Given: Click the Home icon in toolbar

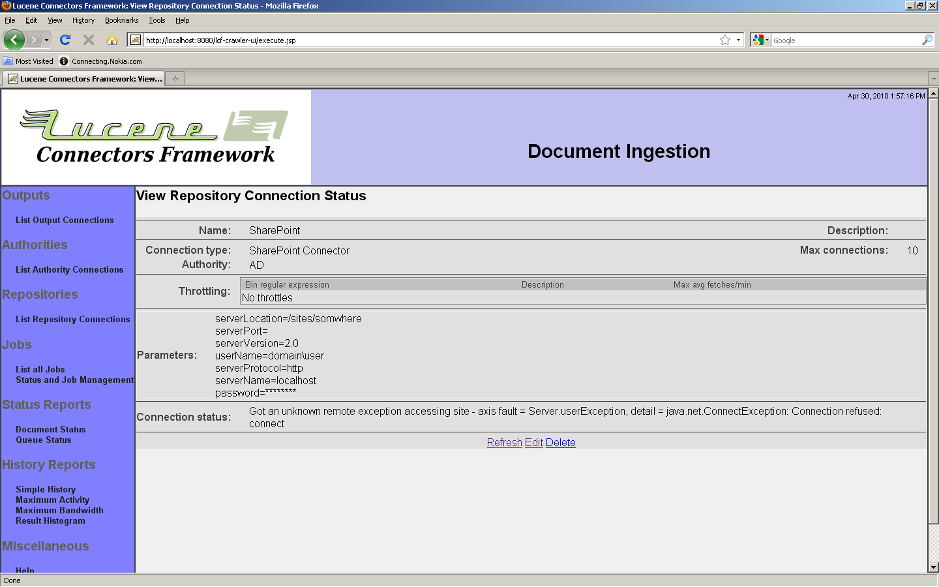Looking at the screenshot, I should 112,40.
